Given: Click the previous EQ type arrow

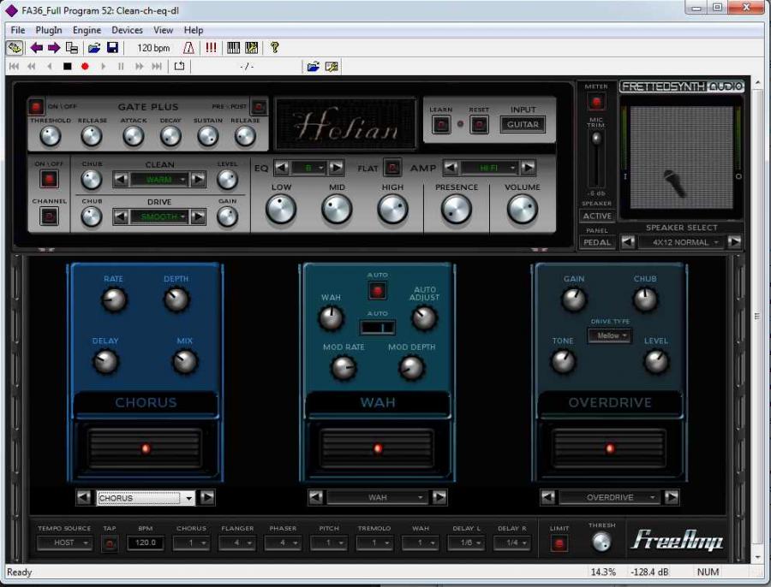Looking at the screenshot, I should click(x=281, y=168).
